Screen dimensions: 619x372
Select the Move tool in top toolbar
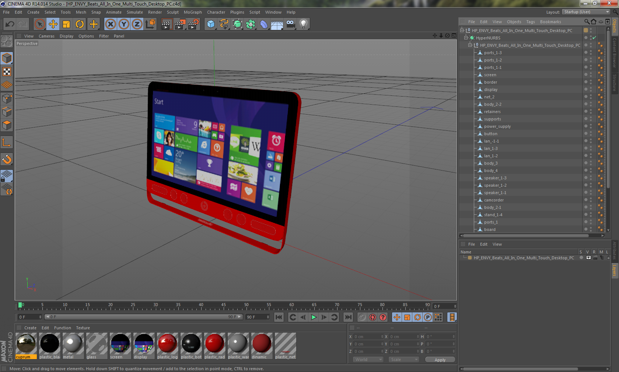(53, 24)
